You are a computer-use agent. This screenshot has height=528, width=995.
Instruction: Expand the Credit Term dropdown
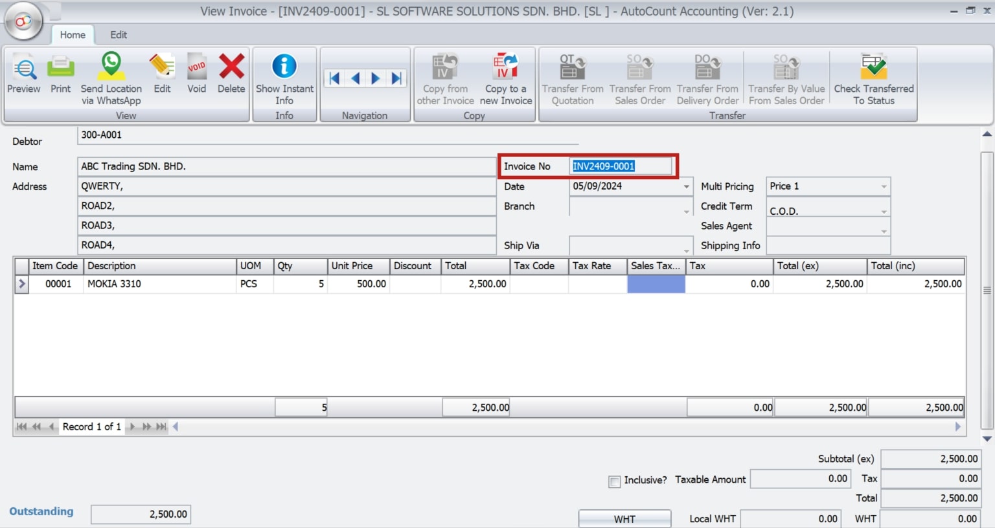(885, 210)
